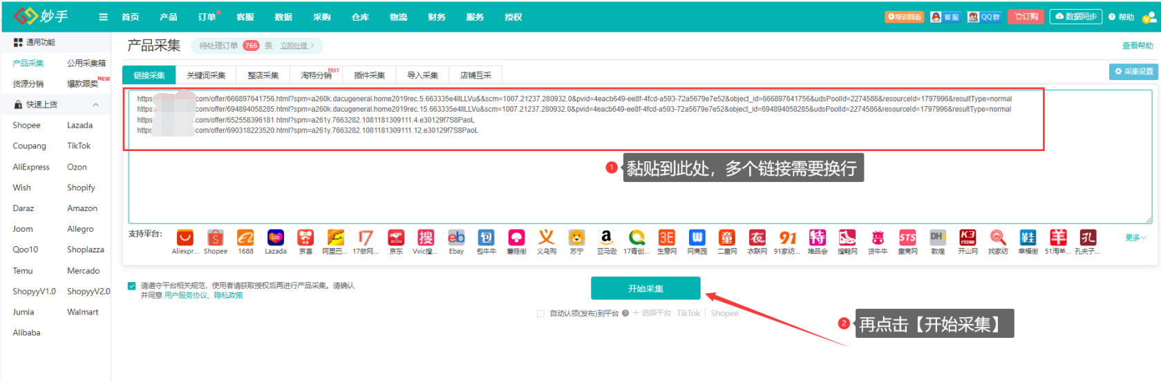This screenshot has width=1161, height=382.
Task: Toggle the hamburger menu icon in top bar
Action: 104,17
